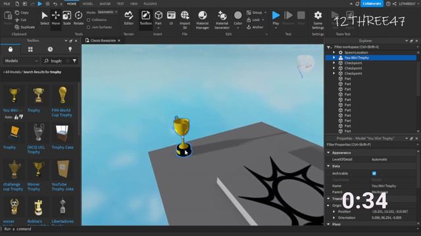The width and height of the screenshot is (421, 236).
Task: Switch to the TEST ribbon tab
Action: (x=120, y=4)
